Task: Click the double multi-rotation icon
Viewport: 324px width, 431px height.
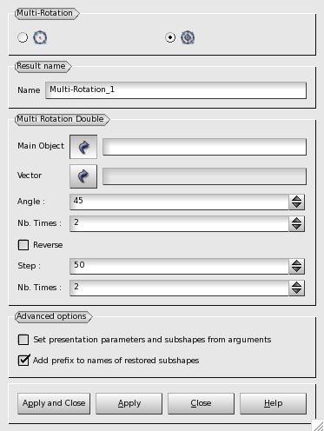Action: [188, 37]
